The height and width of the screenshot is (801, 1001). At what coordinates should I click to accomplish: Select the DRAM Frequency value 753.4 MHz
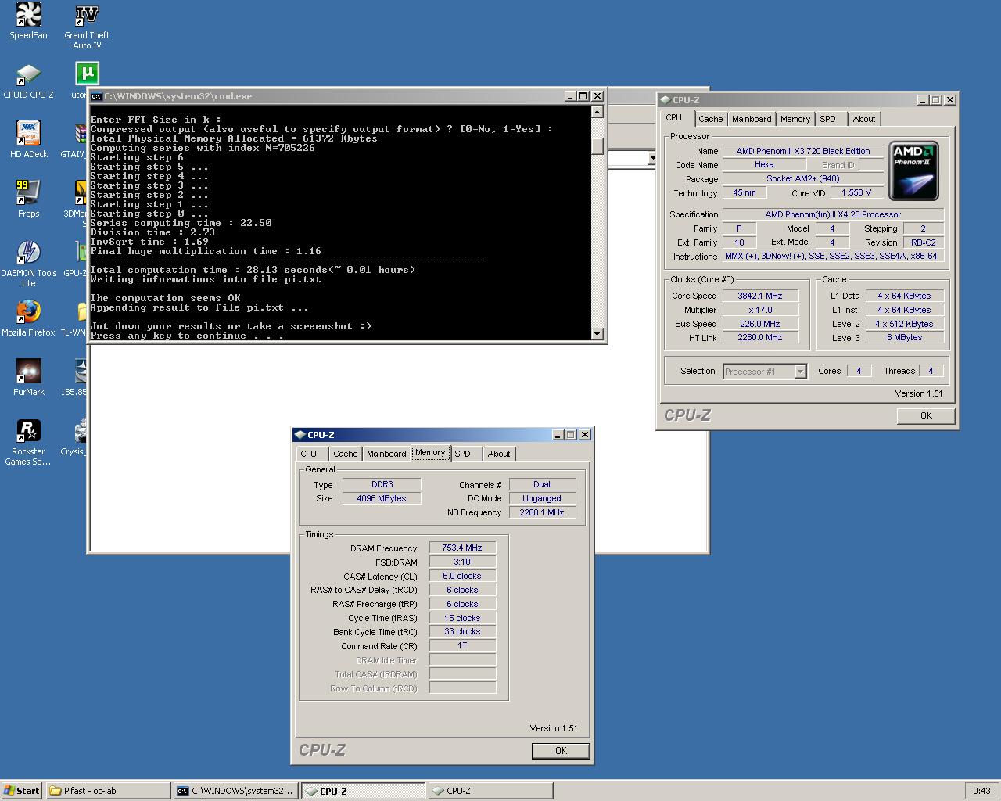[x=462, y=548]
